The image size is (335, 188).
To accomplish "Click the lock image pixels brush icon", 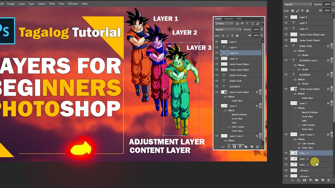I will (x=298, y=11).
